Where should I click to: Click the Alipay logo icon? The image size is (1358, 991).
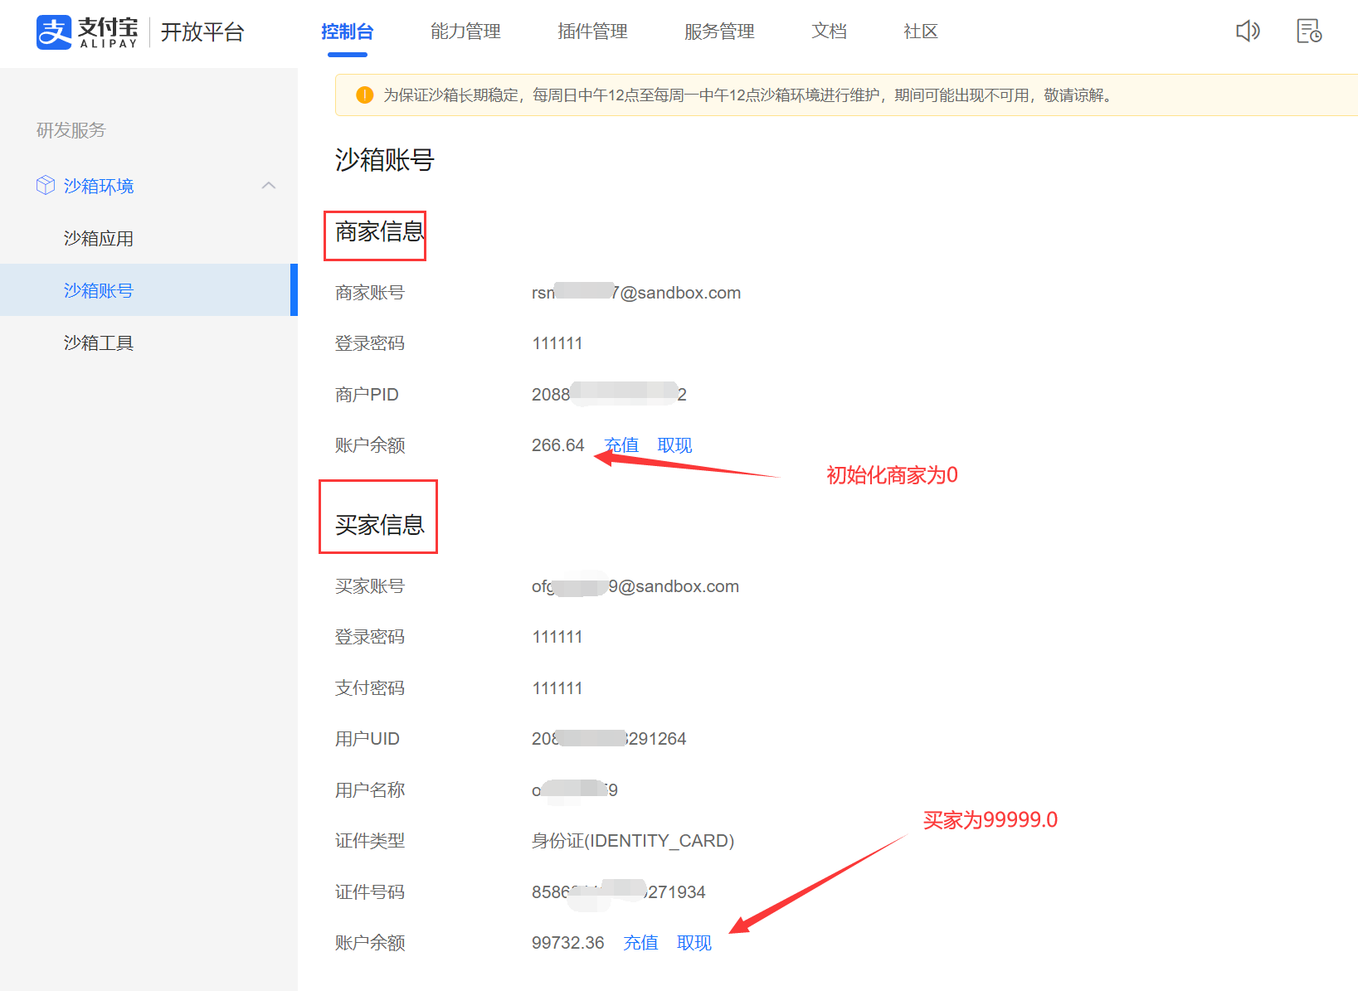coord(54,32)
